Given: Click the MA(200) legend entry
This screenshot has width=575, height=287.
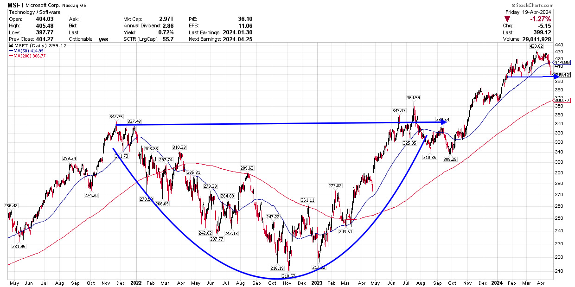Looking at the screenshot, I should 26,55.
